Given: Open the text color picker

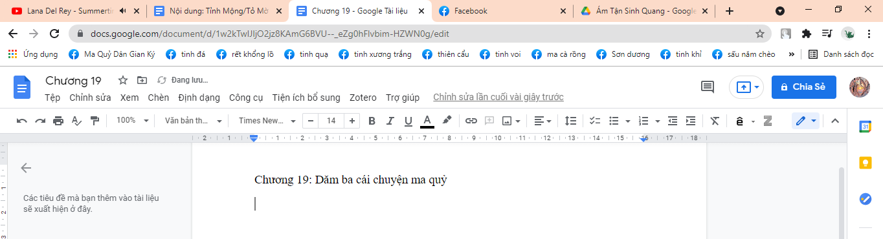Looking at the screenshot, I should (427, 121).
